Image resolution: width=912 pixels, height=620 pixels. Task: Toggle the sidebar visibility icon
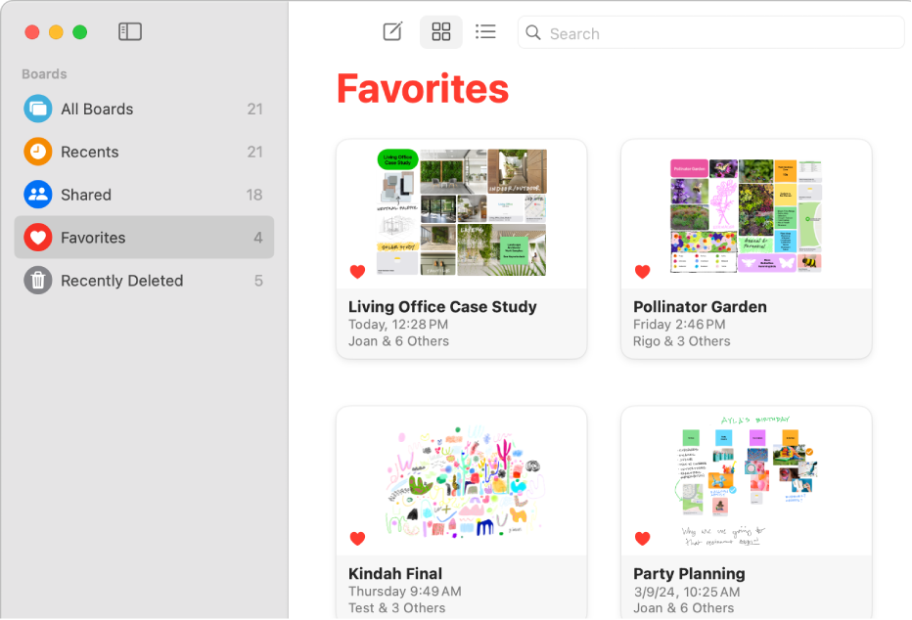(x=130, y=32)
